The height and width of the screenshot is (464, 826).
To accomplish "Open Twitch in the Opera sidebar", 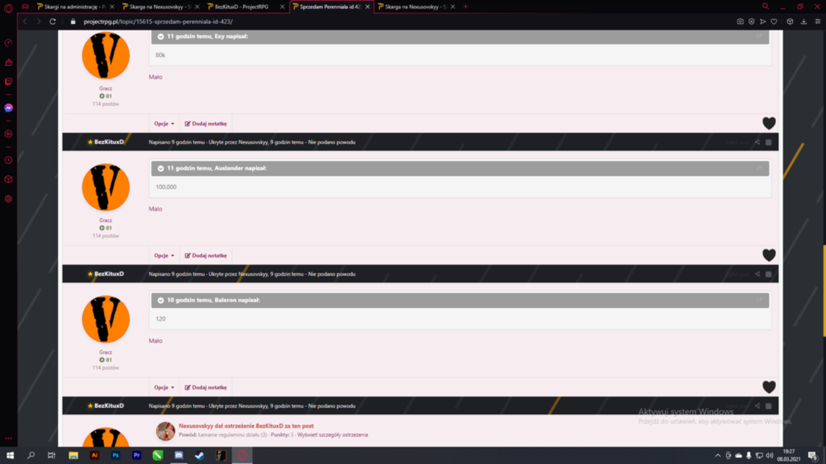I will pos(8,82).
